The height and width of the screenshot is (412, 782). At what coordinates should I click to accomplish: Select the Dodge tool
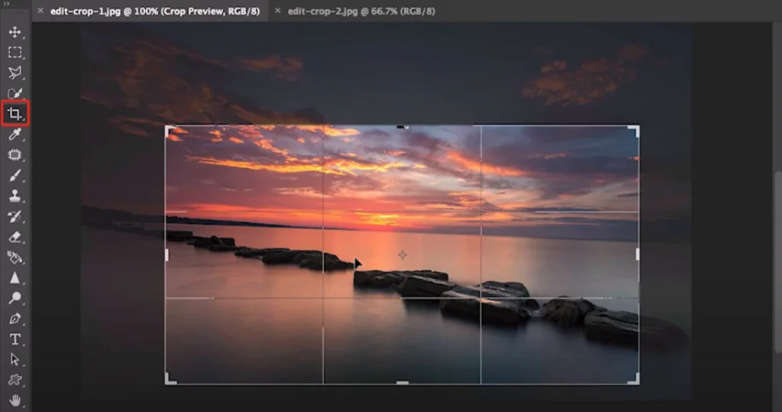click(x=15, y=298)
